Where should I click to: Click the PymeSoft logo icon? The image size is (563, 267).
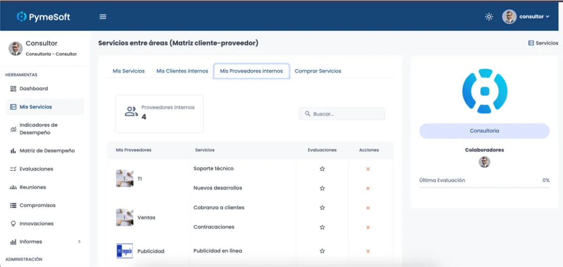point(22,17)
